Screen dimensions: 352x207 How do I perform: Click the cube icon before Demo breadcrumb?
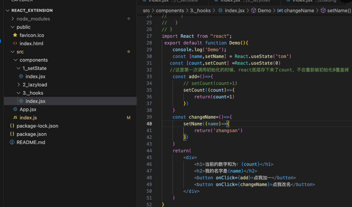[254, 11]
